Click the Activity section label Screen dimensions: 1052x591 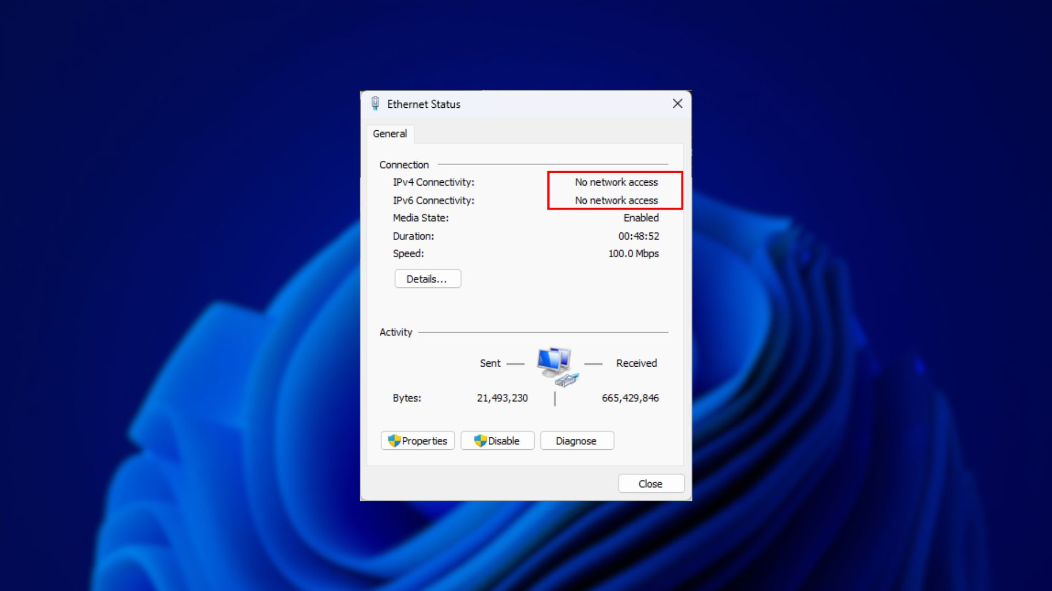[396, 332]
